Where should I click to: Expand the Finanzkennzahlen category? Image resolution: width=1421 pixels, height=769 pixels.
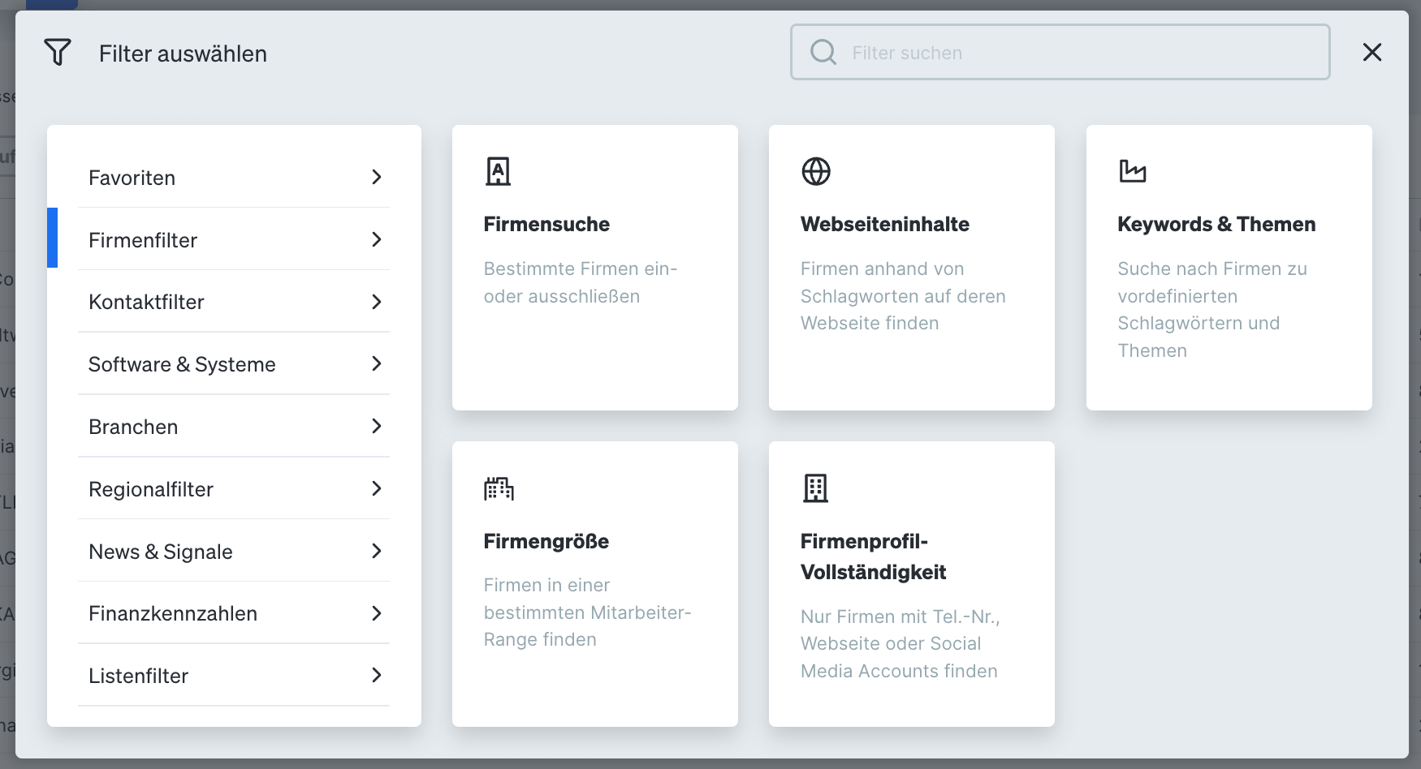(x=377, y=613)
